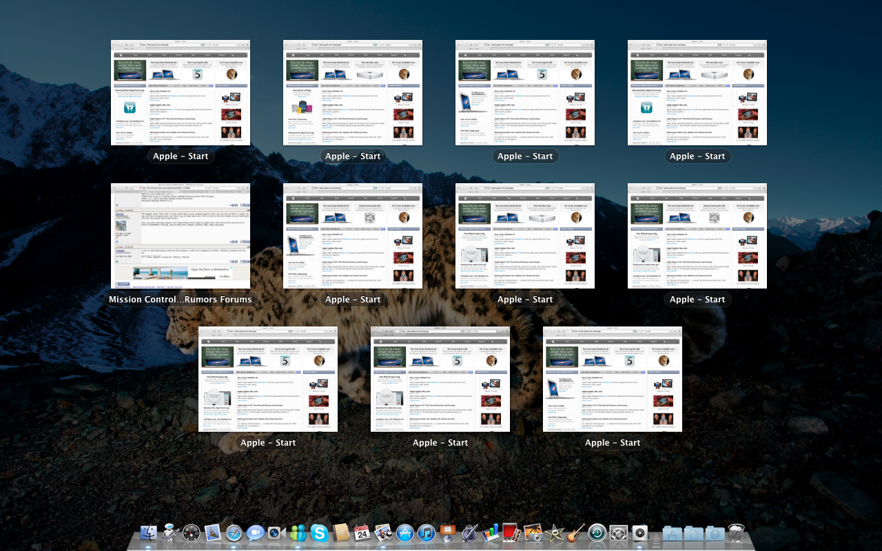This screenshot has width=882, height=551.
Task: Open GarageBand guitar icon in Dock
Action: click(x=575, y=533)
